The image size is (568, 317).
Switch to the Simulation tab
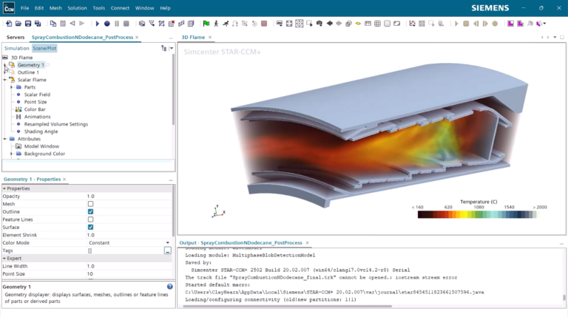click(x=17, y=48)
